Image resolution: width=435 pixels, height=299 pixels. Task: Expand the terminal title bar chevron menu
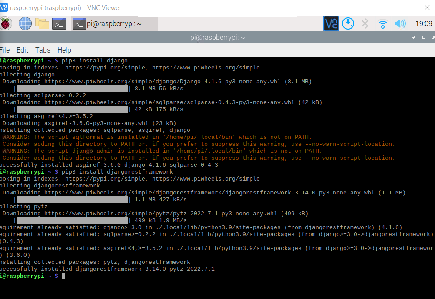point(413,38)
